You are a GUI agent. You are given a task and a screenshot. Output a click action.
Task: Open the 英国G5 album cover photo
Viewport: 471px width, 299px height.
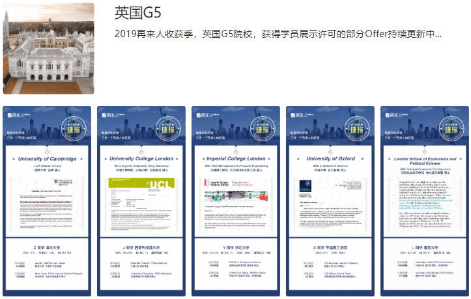coord(48,48)
